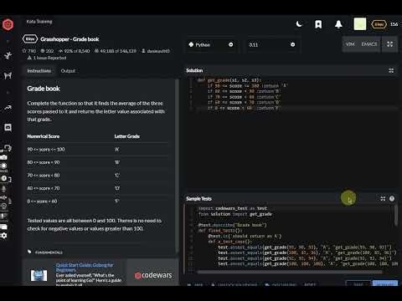Open the 1 Issue Reported link

point(47,58)
